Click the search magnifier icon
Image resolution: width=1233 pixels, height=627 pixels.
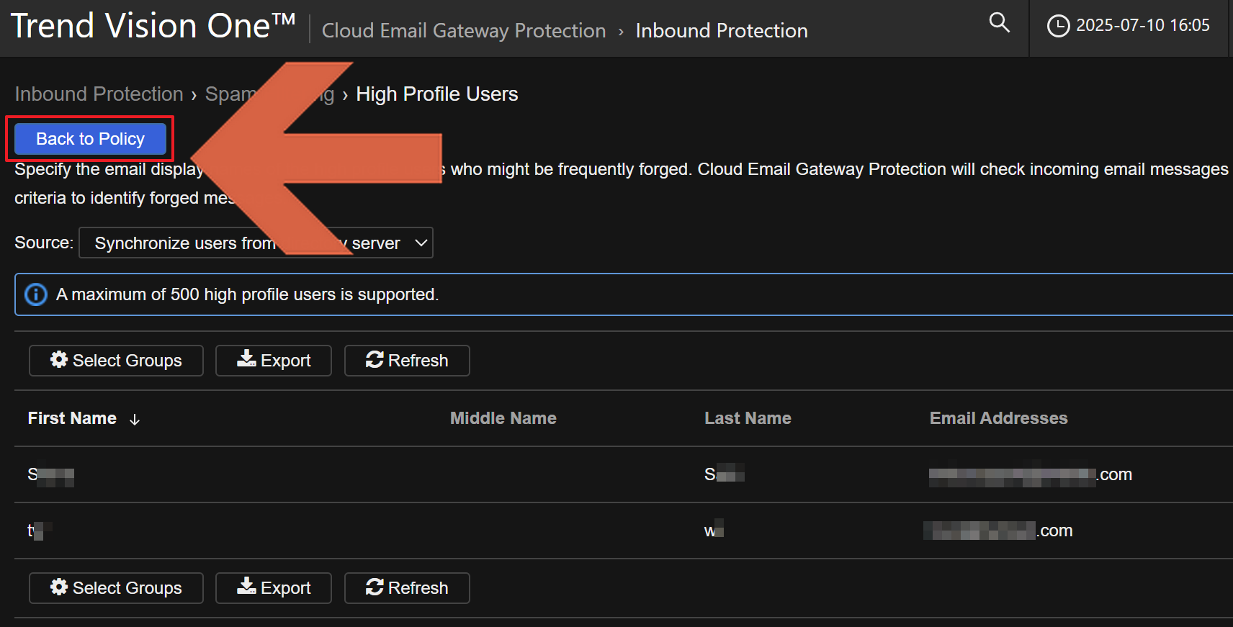pos(999,23)
